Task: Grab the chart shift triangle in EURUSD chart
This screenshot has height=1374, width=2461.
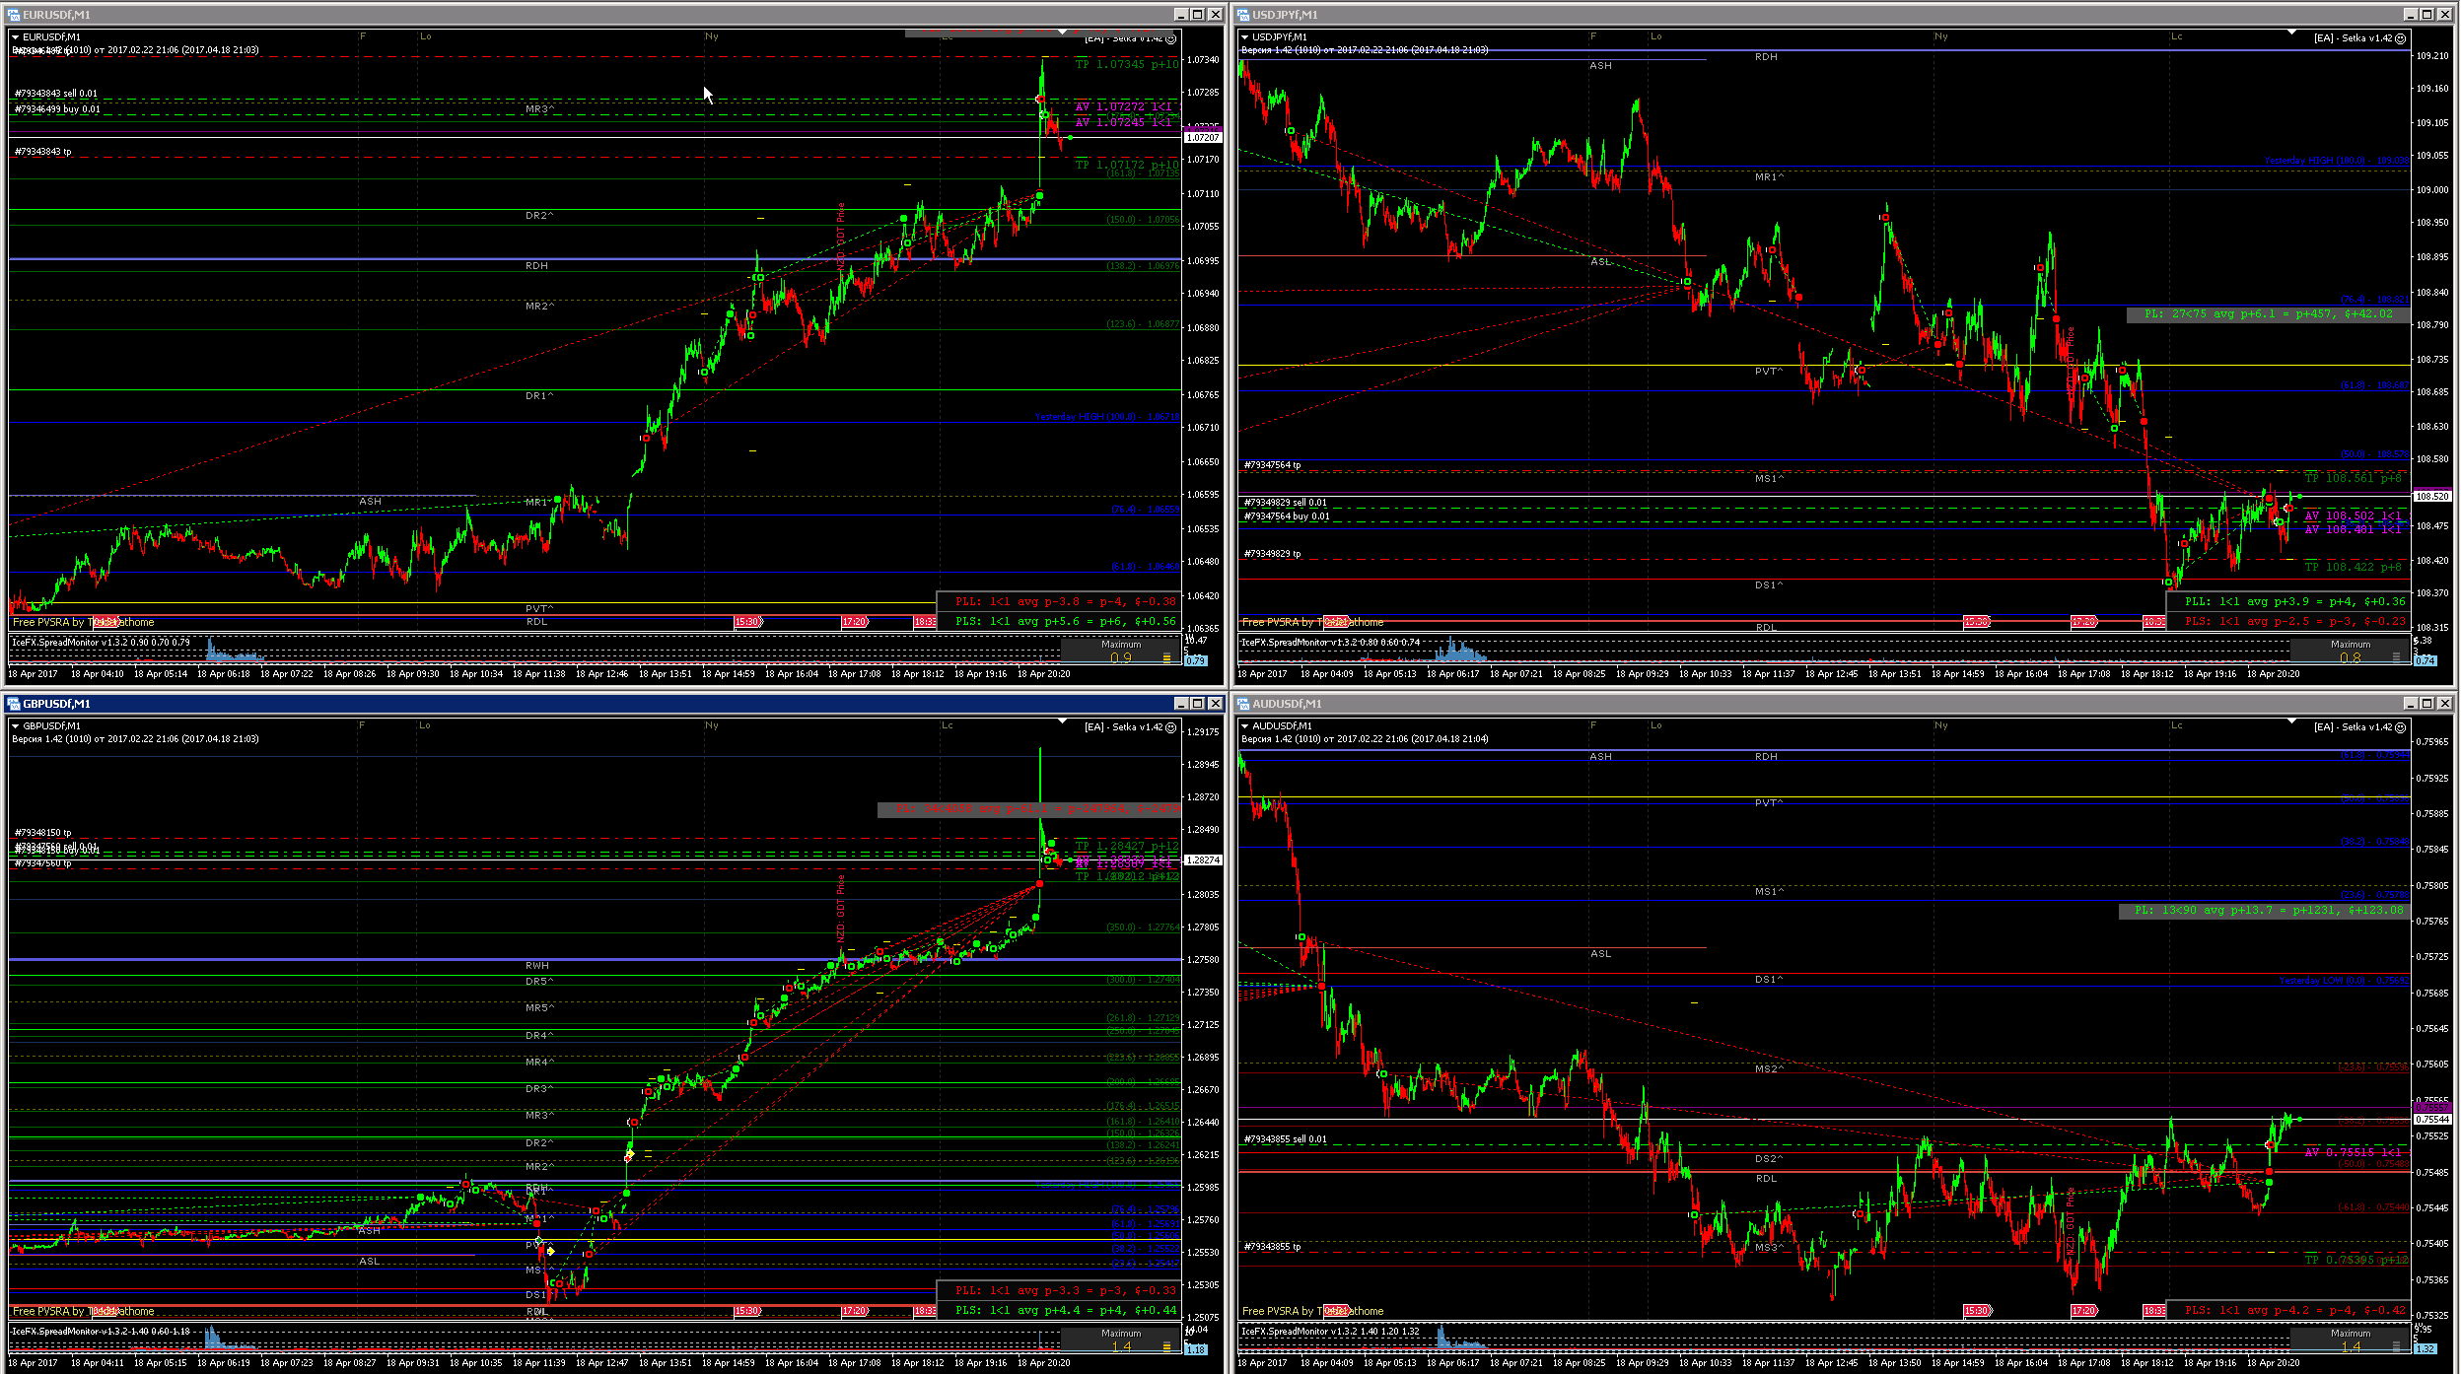Action: pyautogui.click(x=1062, y=33)
